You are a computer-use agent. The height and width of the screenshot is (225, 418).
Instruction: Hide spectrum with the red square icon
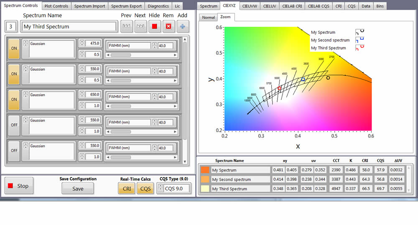[x=154, y=26]
